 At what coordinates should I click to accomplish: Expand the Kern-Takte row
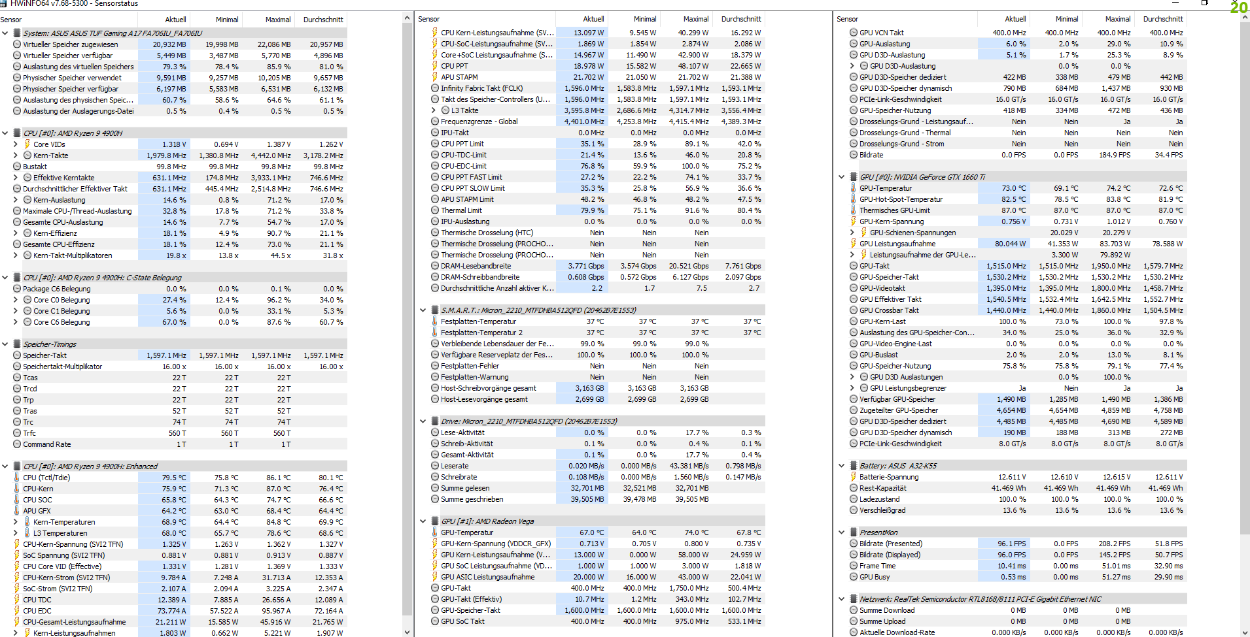pyautogui.click(x=16, y=155)
